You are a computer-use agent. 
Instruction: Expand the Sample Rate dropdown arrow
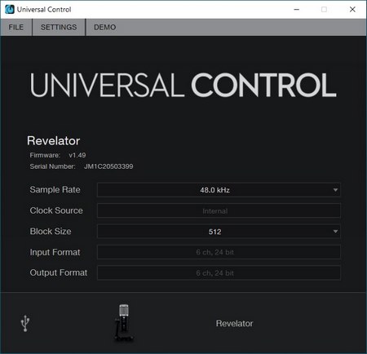(x=335, y=190)
